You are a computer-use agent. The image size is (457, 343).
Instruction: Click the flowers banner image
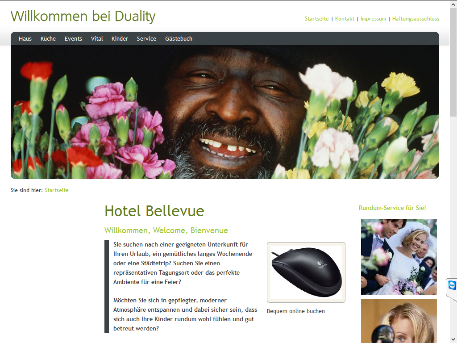[225, 112]
